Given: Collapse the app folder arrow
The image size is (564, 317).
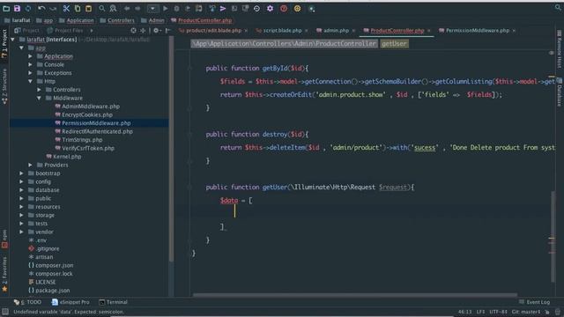Looking at the screenshot, I should pos(21,48).
